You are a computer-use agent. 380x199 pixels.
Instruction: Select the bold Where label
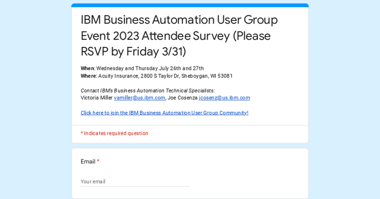[88, 76]
